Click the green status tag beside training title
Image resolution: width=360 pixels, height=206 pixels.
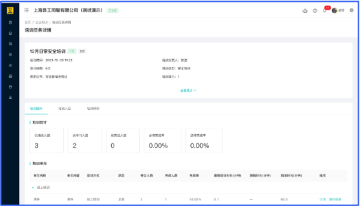click(72, 51)
